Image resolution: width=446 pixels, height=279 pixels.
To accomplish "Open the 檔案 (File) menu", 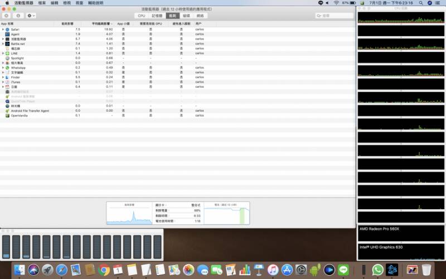I will (42, 3).
